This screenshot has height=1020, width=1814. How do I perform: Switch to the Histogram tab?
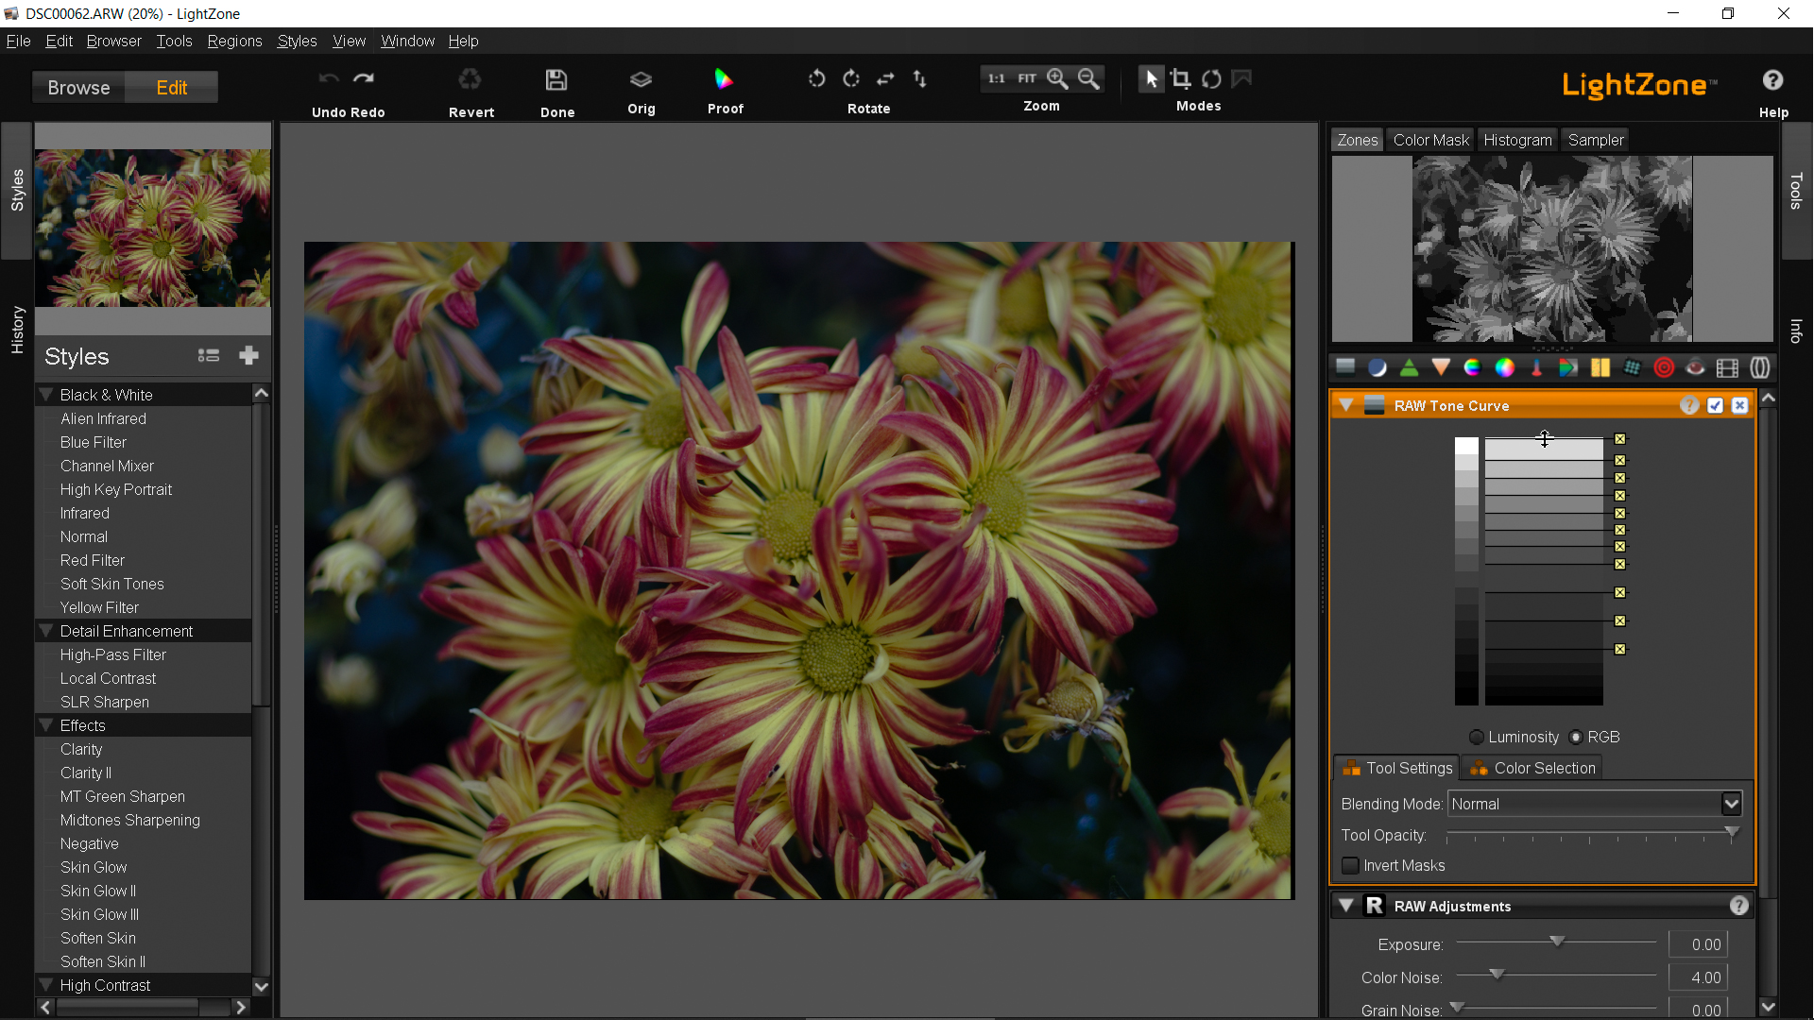point(1517,139)
